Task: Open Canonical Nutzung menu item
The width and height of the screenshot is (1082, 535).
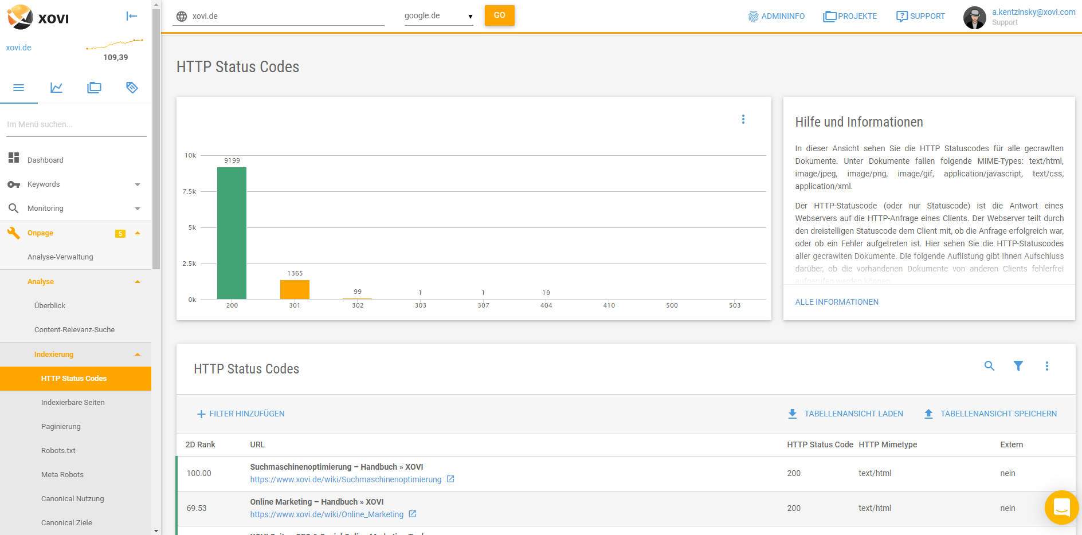Action: pos(73,499)
